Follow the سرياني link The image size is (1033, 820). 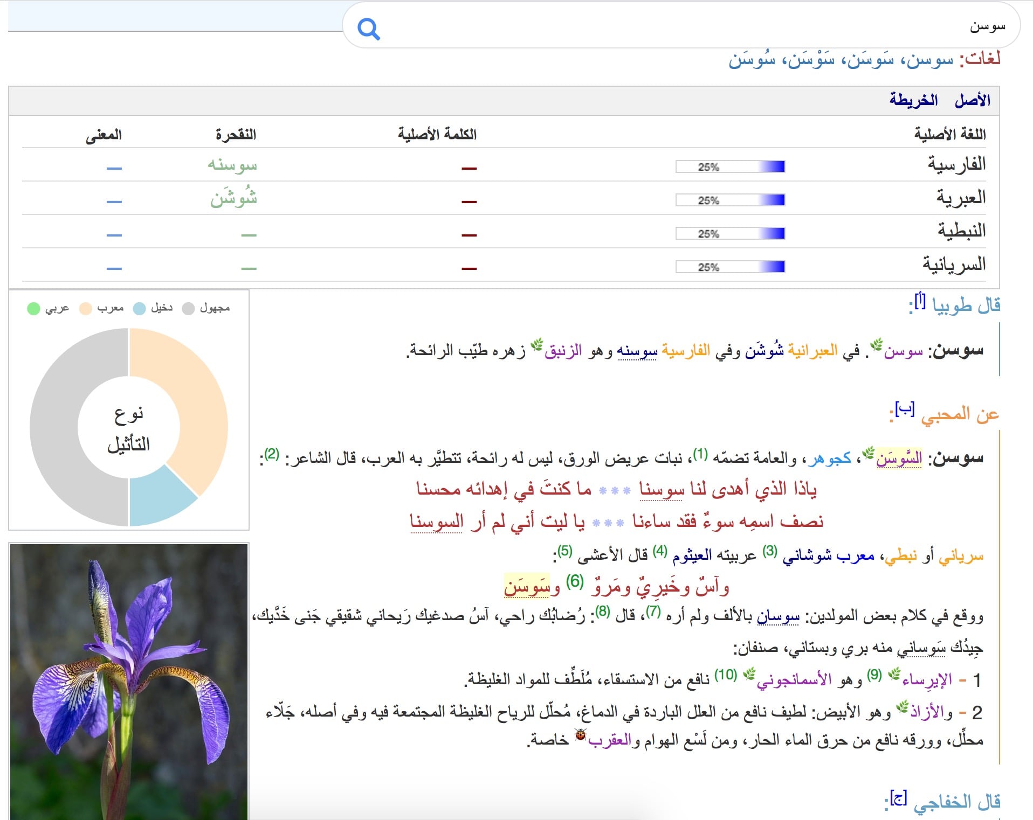click(961, 557)
